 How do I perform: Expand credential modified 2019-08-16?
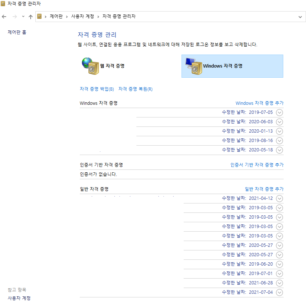click(x=279, y=141)
